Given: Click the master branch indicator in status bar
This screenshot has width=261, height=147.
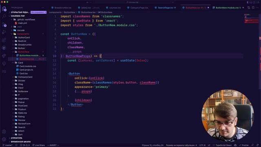Looking at the screenshot, I should click(x=8, y=145).
